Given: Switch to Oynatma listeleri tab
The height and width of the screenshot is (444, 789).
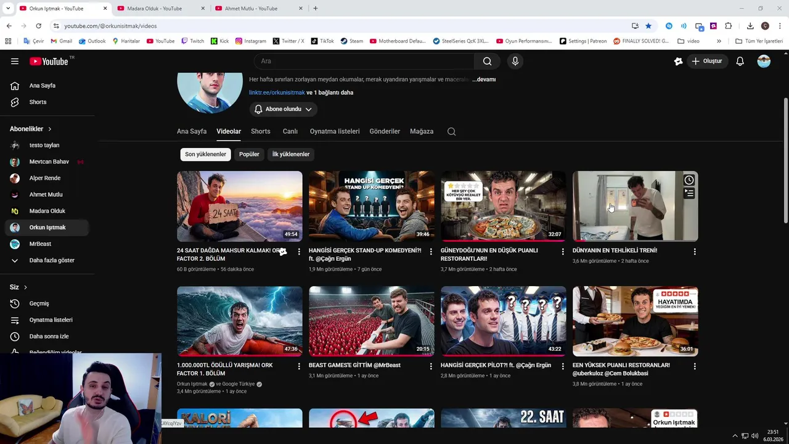Looking at the screenshot, I should pos(335,131).
